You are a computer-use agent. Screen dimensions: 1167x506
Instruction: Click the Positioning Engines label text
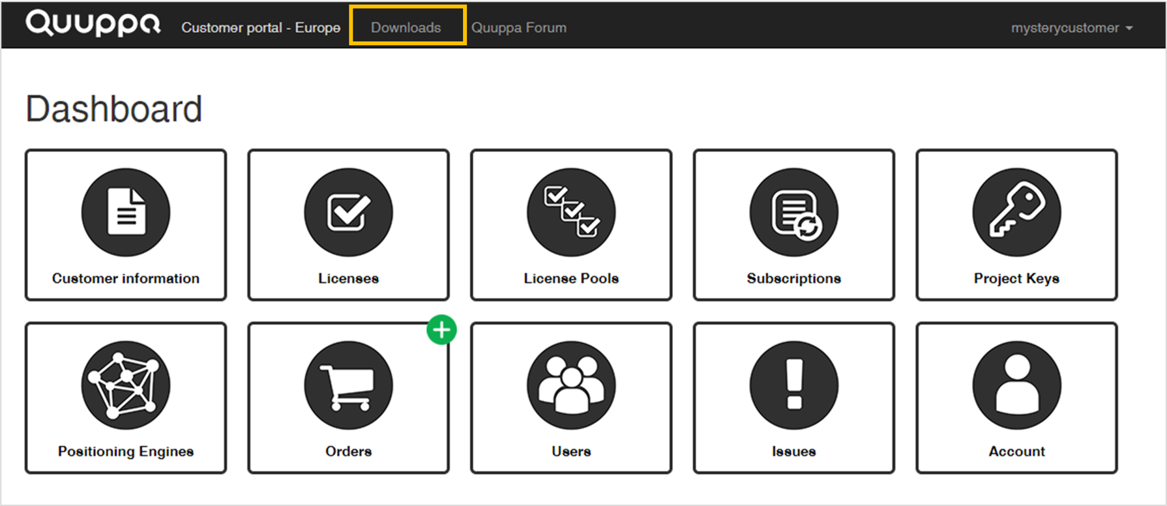(126, 451)
